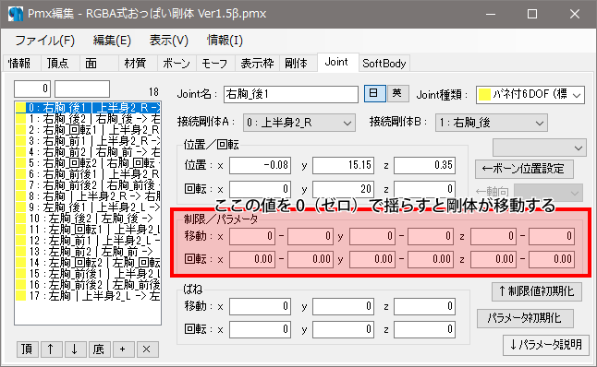
Task: Toggle the 英 English name button
Action: pyautogui.click(x=398, y=93)
